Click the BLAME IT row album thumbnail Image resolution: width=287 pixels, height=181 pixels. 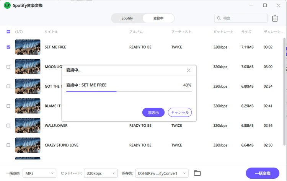pyautogui.click(x=28, y=106)
